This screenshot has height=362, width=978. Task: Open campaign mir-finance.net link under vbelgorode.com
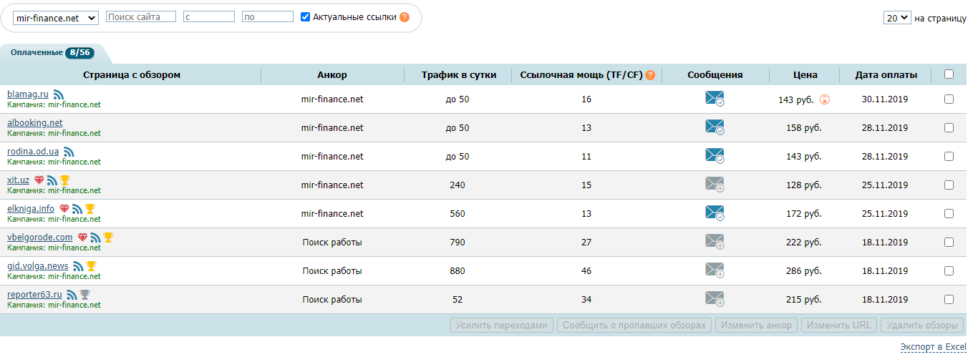click(74, 248)
